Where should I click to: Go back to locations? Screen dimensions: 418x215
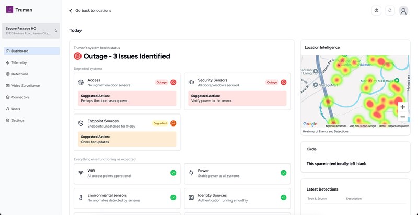tap(90, 10)
